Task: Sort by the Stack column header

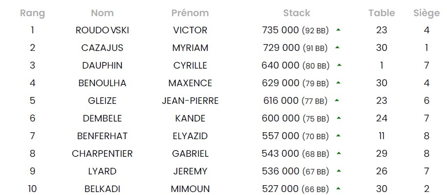Action: pyautogui.click(x=297, y=13)
